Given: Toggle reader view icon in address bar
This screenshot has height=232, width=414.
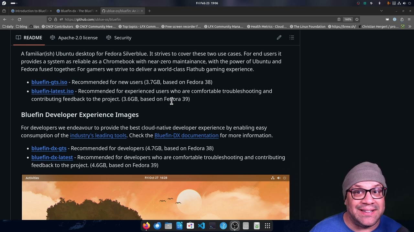Looking at the screenshot, I should (x=339, y=19).
